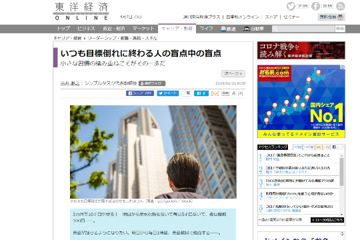Open the RSS feed icon

click(x=341, y=6)
